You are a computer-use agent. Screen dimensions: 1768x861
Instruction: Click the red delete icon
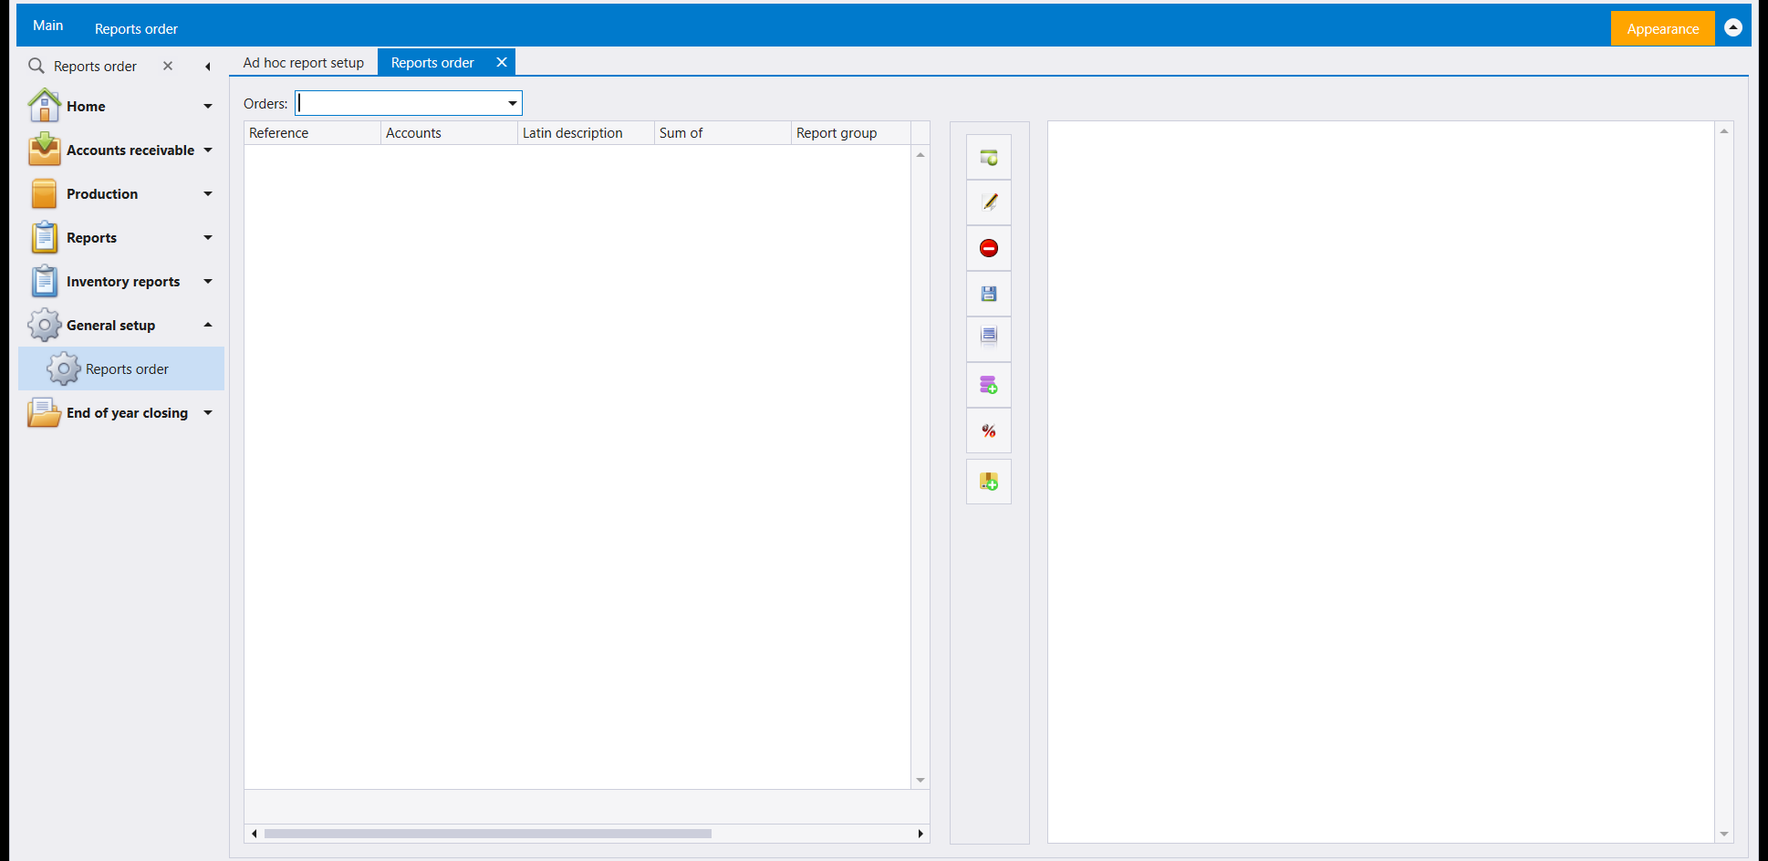point(989,248)
